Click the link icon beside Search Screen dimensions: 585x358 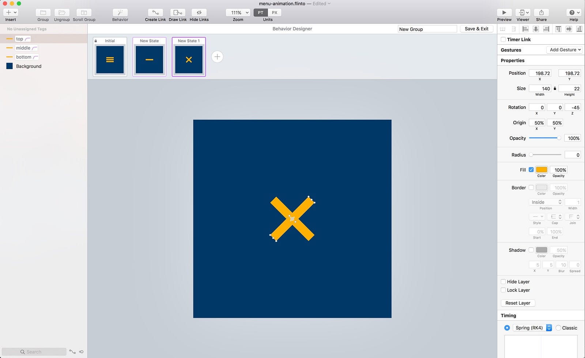tap(72, 352)
